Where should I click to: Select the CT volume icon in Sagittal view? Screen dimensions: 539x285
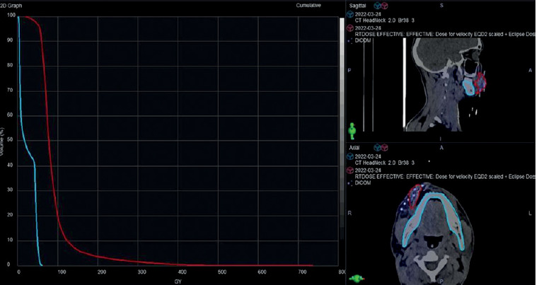pos(350,16)
